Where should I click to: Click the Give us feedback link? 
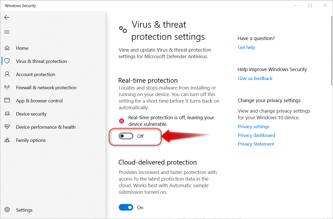255,78
